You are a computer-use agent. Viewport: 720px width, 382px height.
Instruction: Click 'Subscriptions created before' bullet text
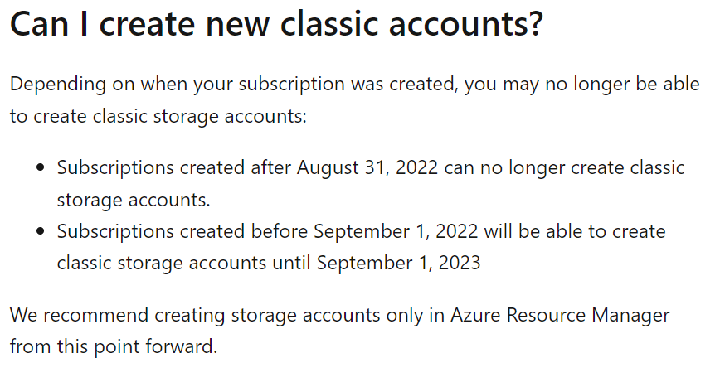pos(182,232)
